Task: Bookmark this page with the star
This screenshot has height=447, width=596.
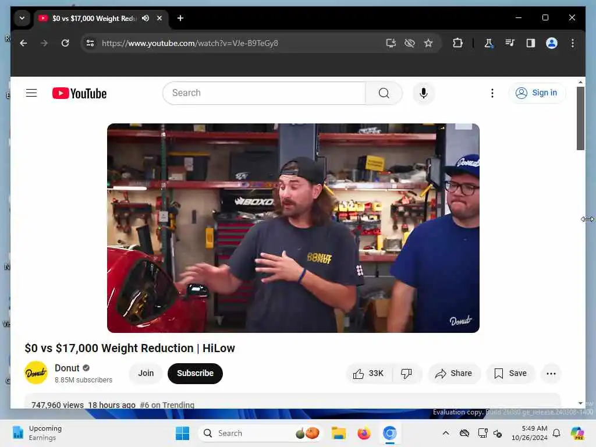Action: (x=428, y=43)
